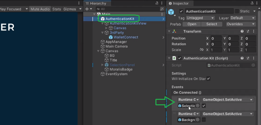261x125 pixels.
Task: Open the Gizmos dropdown arrow
Action: pyautogui.click(x=80, y=9)
